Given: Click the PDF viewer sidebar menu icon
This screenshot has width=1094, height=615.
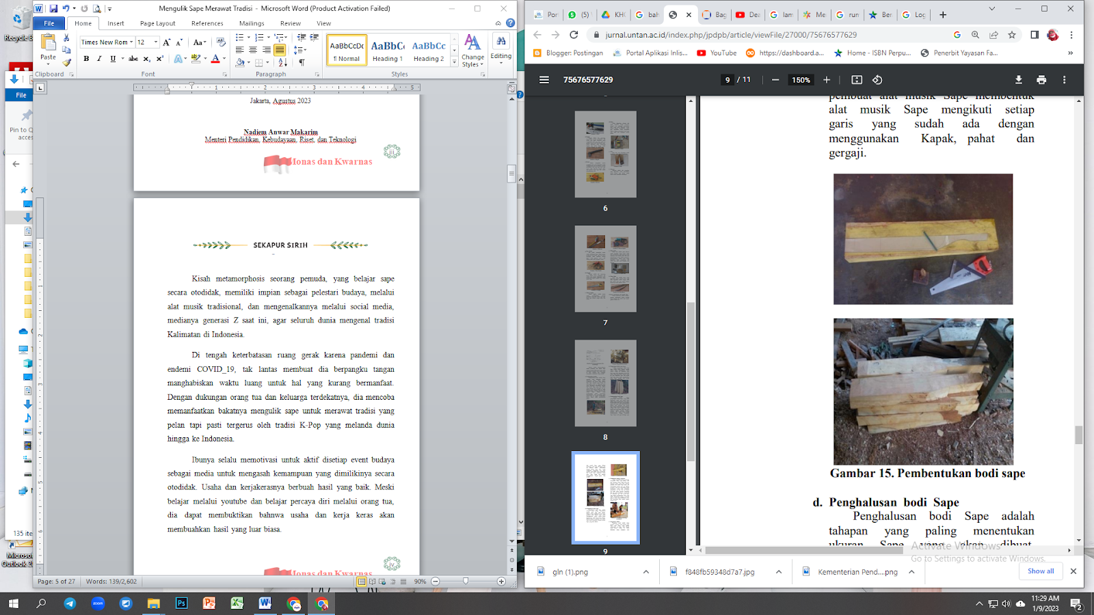Looking at the screenshot, I should [x=544, y=80].
